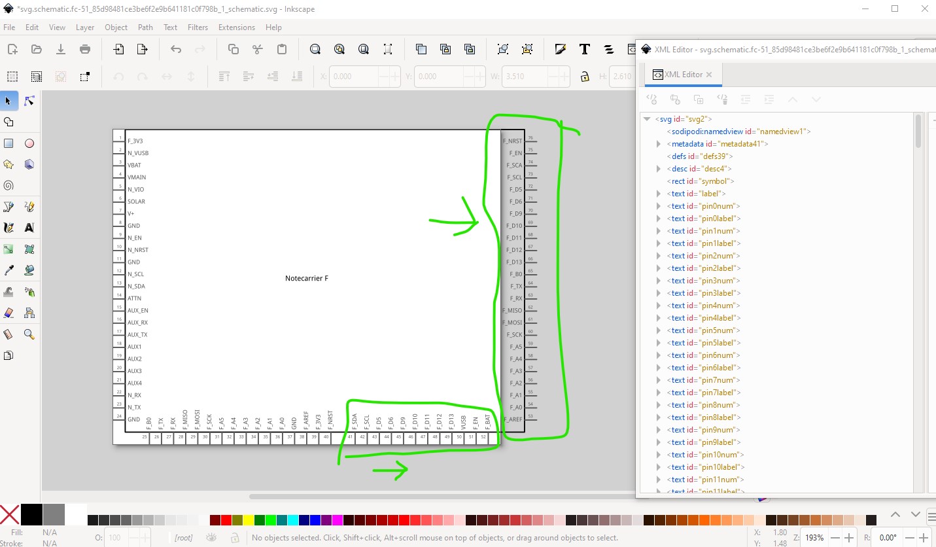Select the Paint Bucket tool
This screenshot has width=936, height=547.
29,270
